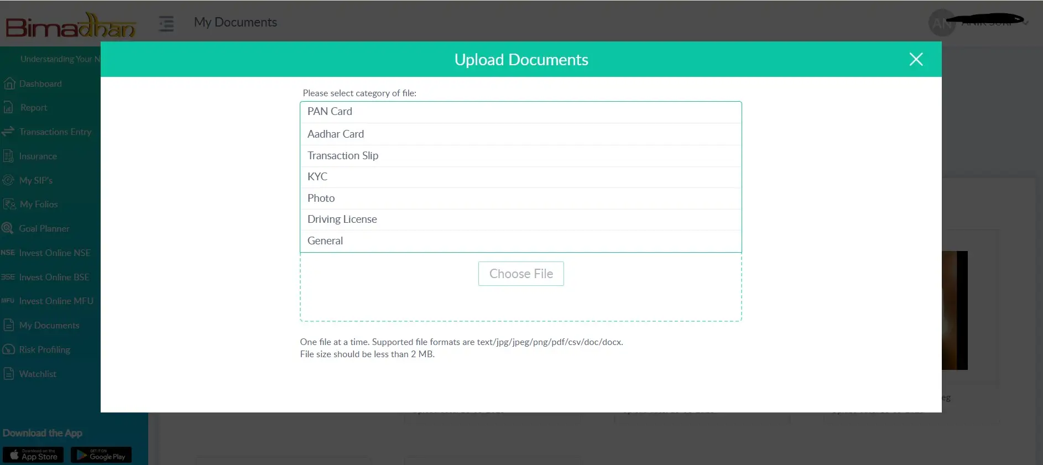Go to Transactions Entry
Screen dimensions: 1043x465
[55, 132]
